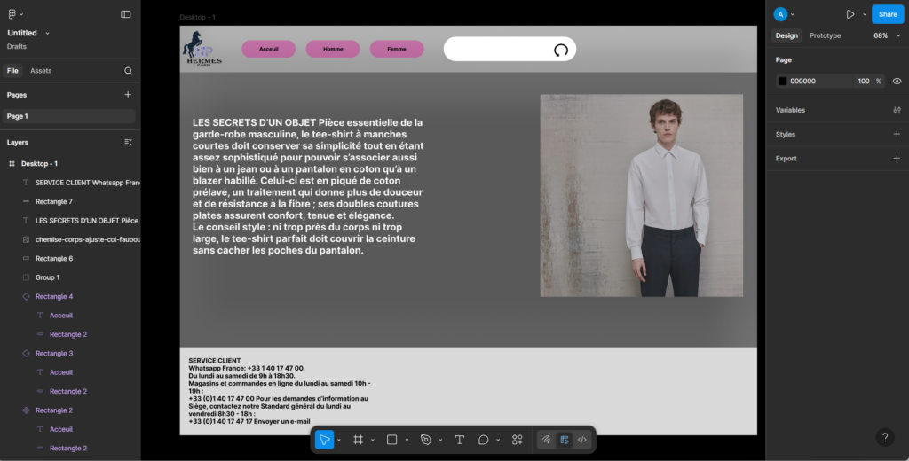Add a new page with plus button
The height and width of the screenshot is (461, 909).
[128, 95]
